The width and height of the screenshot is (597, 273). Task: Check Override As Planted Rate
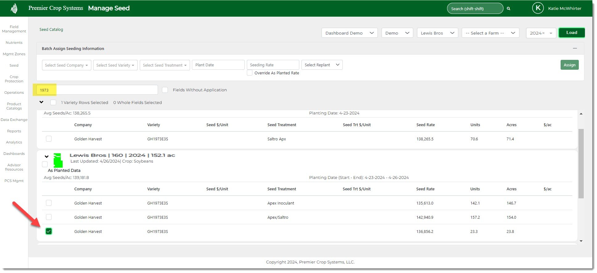250,73
